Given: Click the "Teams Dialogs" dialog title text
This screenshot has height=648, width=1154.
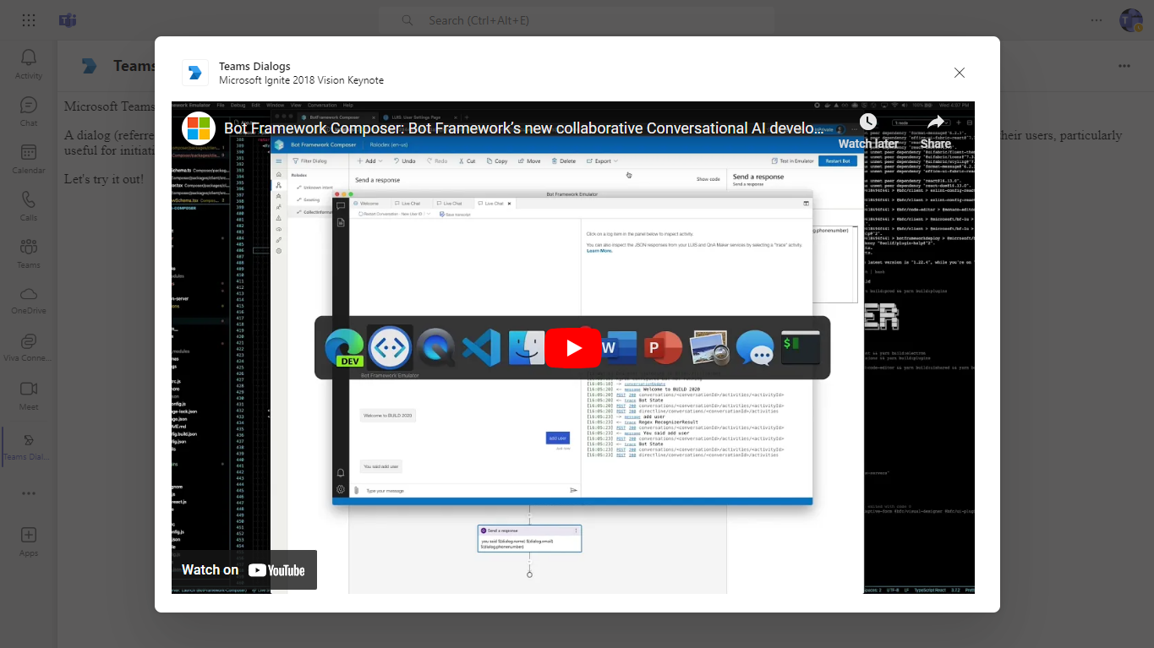Looking at the screenshot, I should tap(254, 66).
